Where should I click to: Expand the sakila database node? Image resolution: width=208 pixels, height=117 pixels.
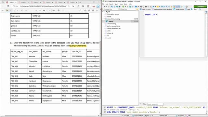click(104, 31)
